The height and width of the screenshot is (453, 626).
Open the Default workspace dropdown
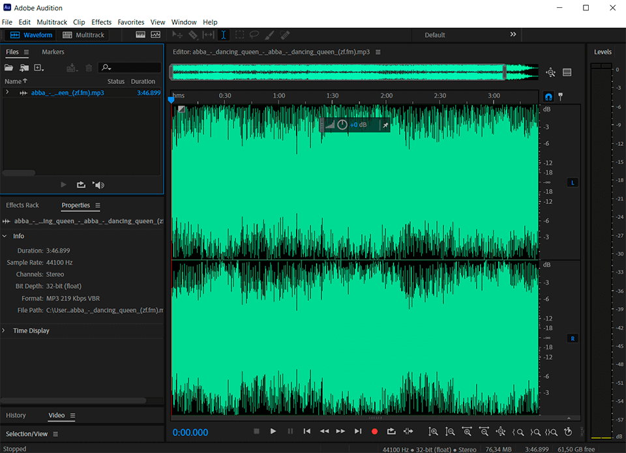point(435,35)
